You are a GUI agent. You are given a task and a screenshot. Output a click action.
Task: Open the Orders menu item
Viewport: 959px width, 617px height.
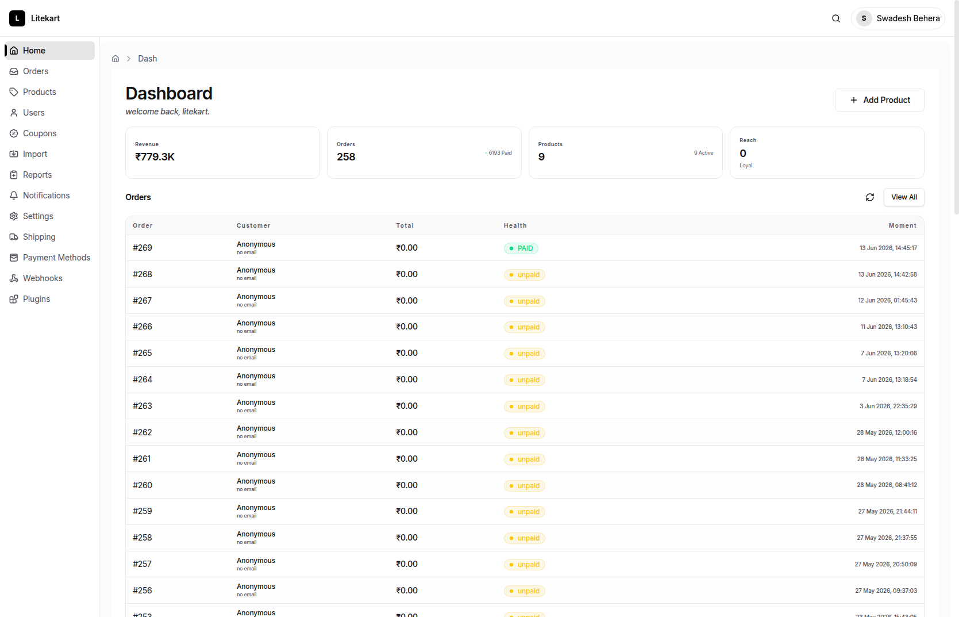click(x=49, y=71)
